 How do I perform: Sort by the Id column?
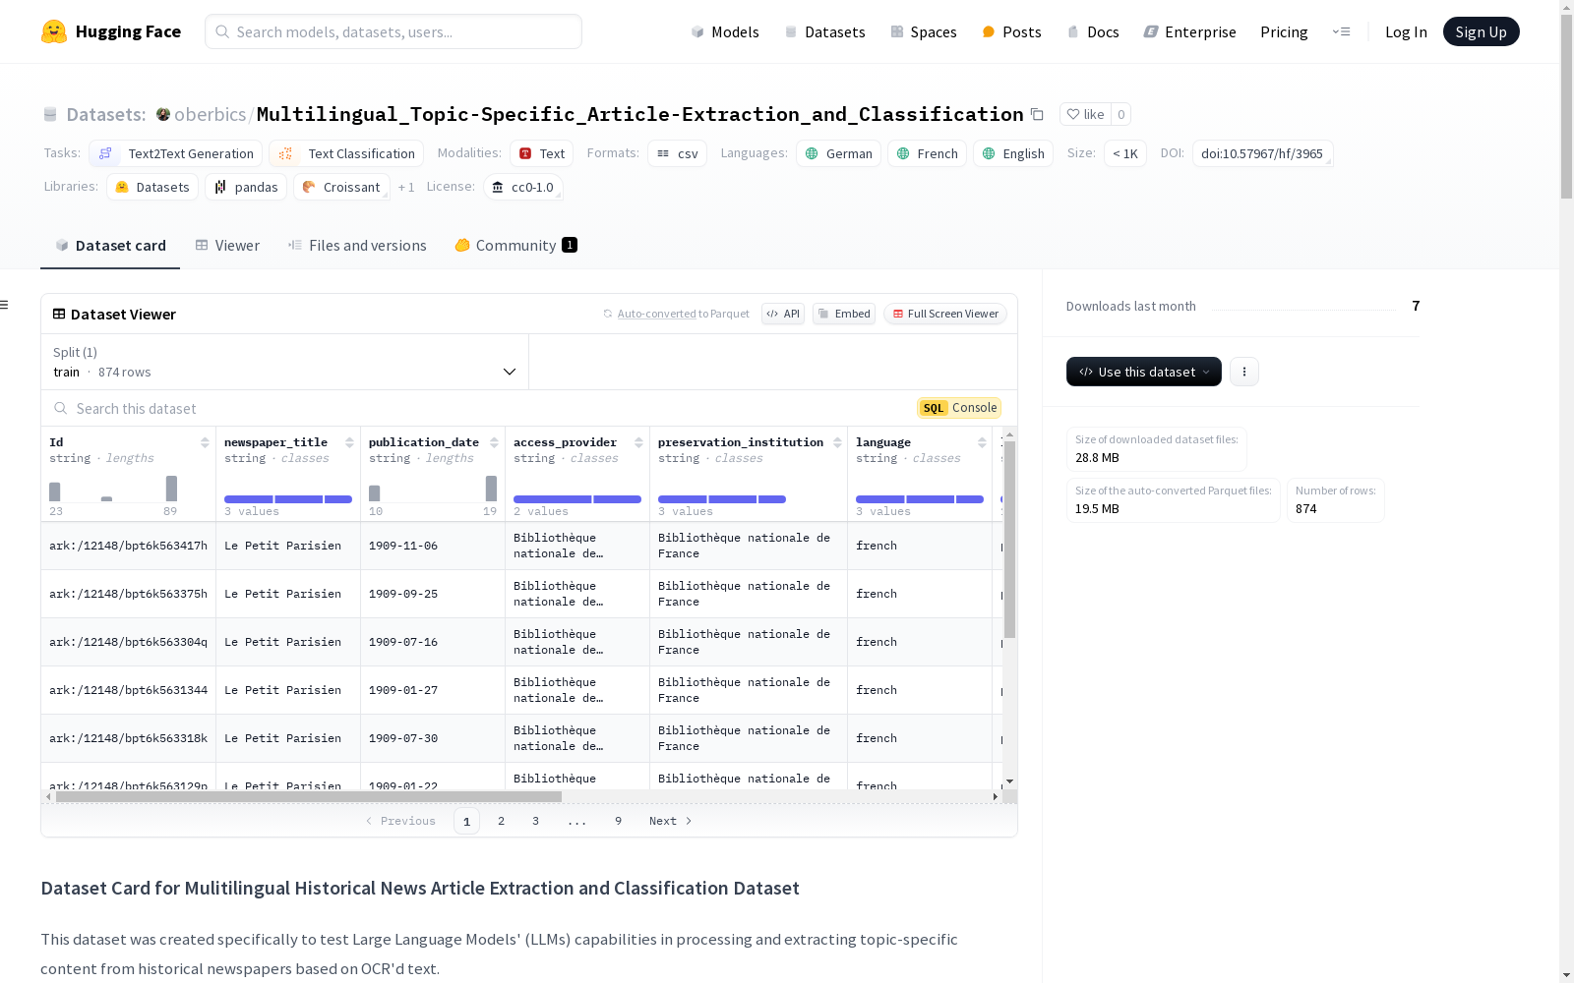(205, 442)
